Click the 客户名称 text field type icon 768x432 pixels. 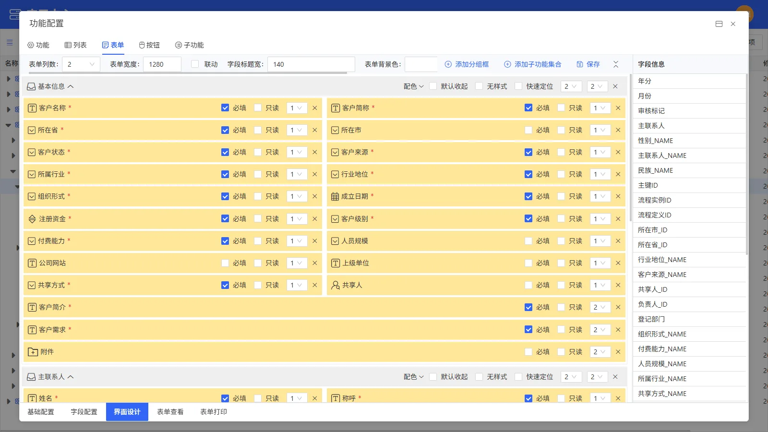(32, 108)
